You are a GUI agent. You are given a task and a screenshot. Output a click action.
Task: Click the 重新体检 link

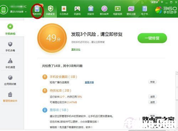[x=76, y=49]
